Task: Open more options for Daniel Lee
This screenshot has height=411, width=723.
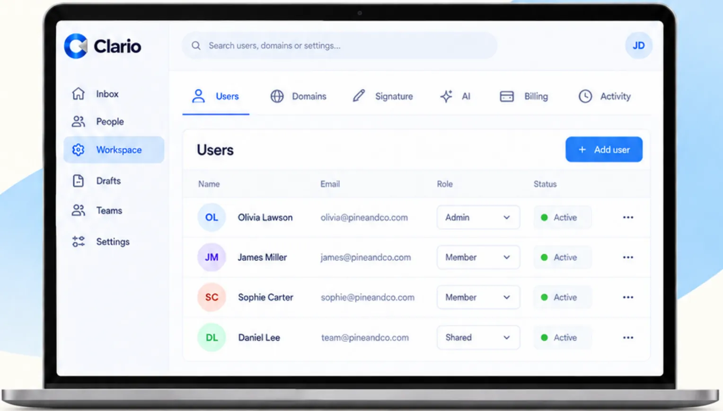Action: 628,338
